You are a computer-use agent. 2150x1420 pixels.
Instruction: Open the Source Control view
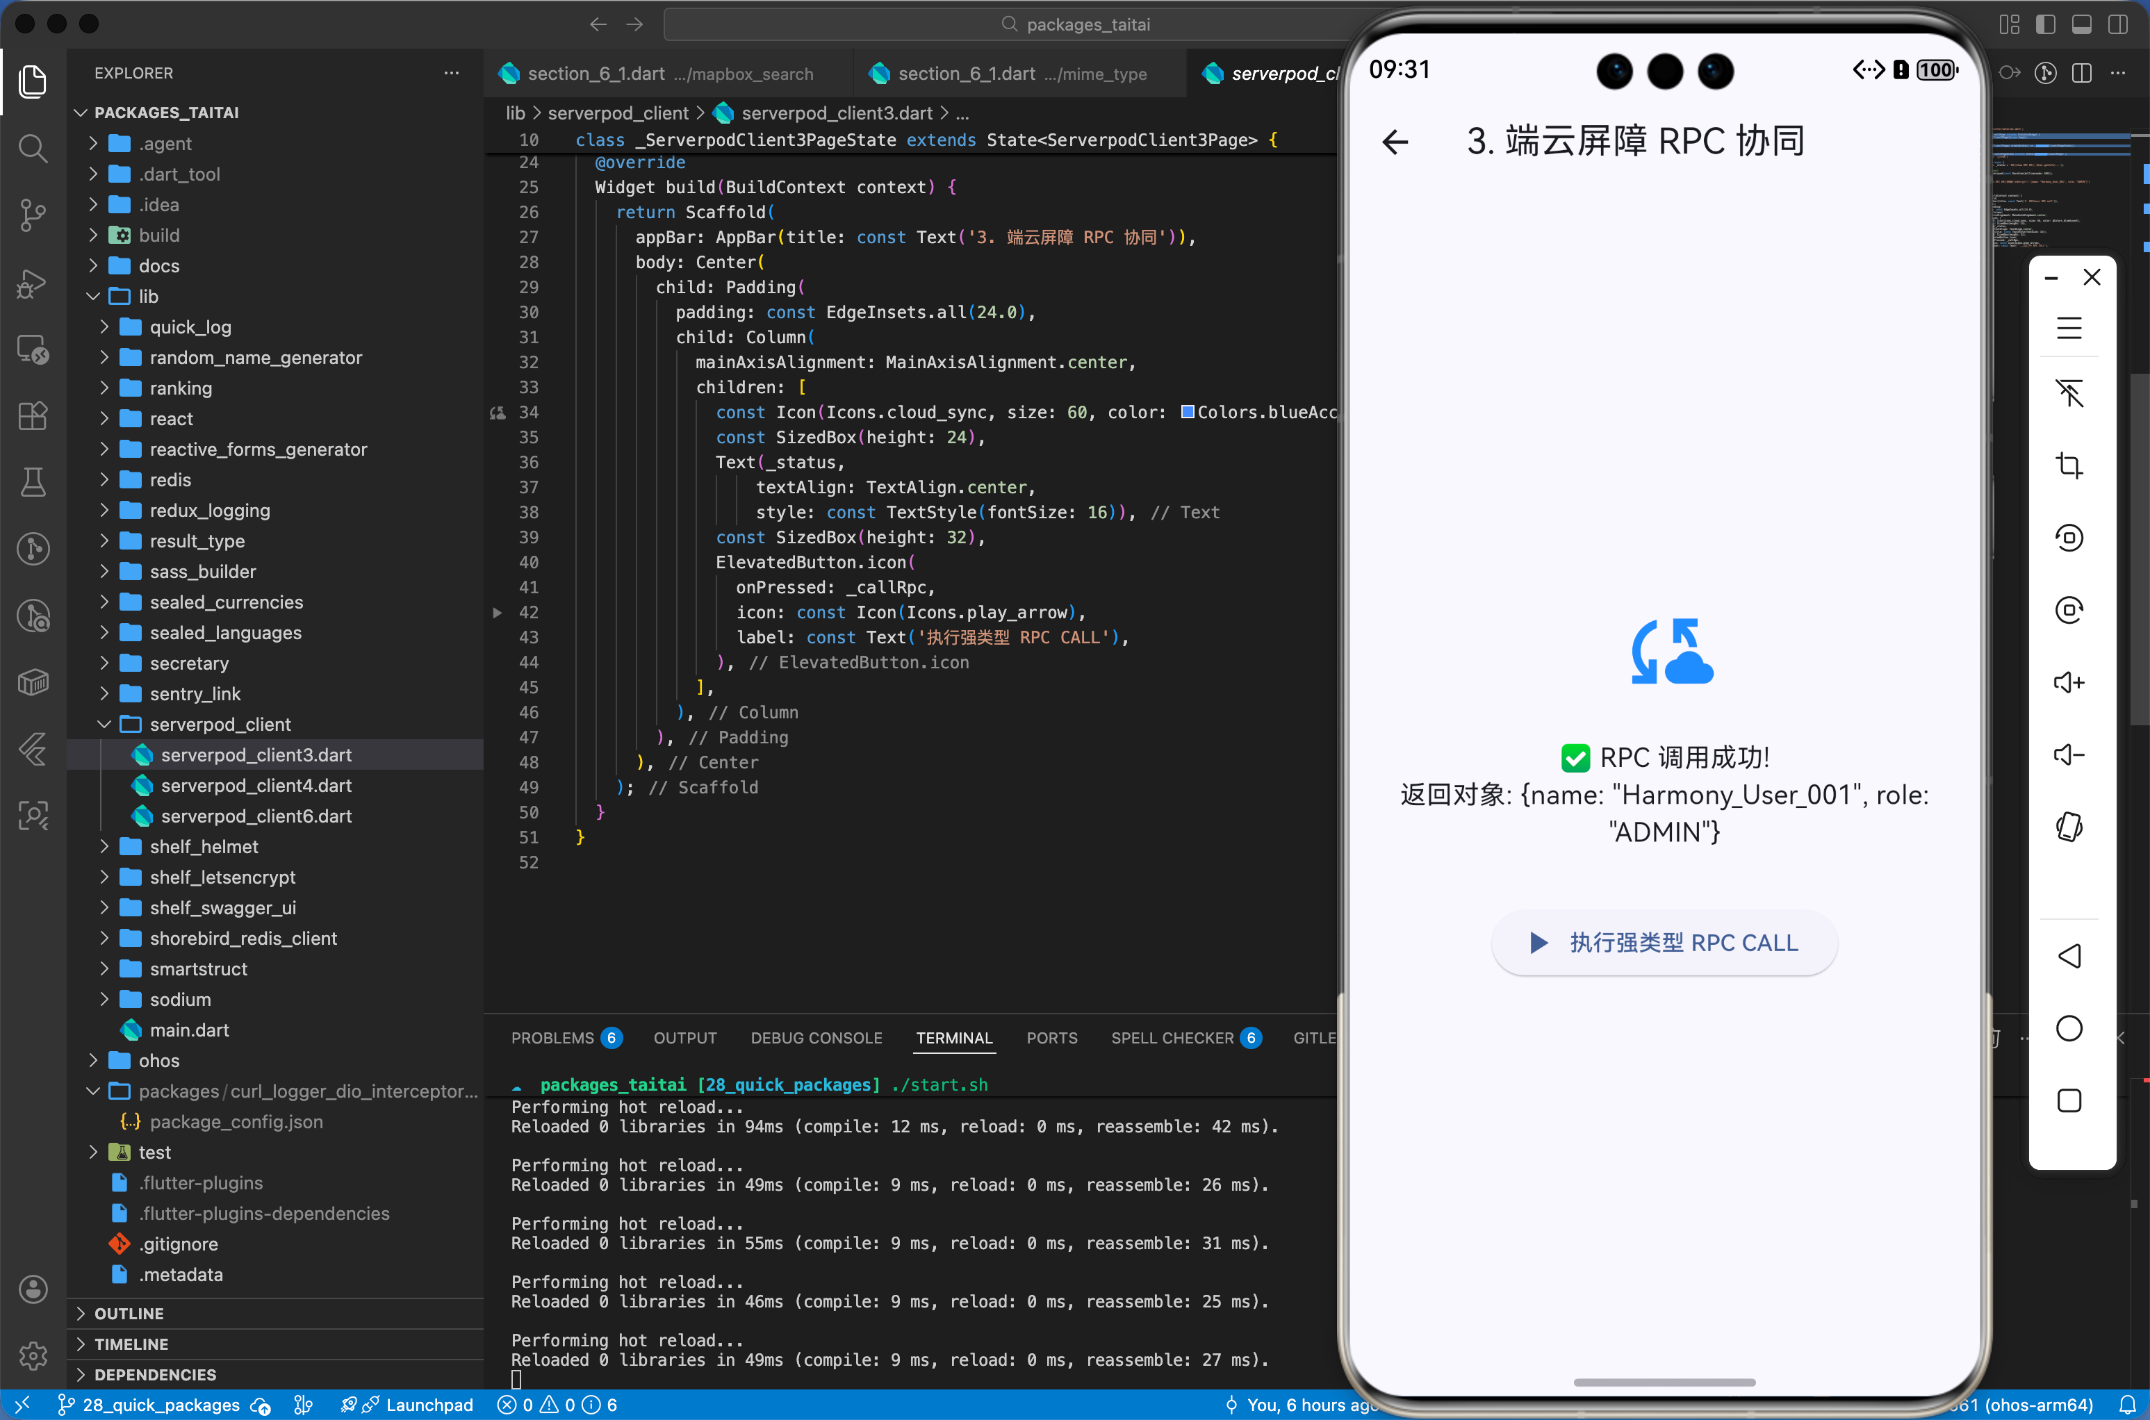point(33,215)
